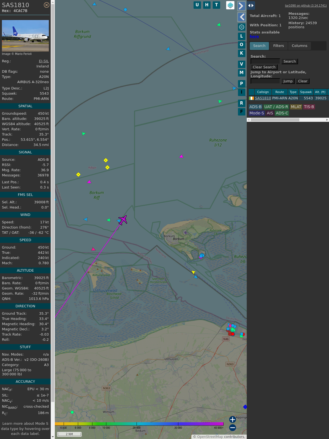Switch to the Search tab
Image resolution: width=329 pixels, height=439 pixels.
(x=259, y=46)
